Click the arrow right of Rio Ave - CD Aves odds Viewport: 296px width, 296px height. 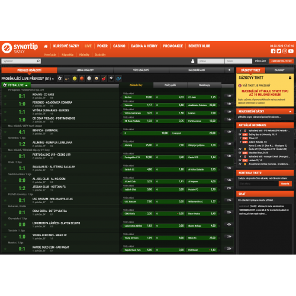[219, 97]
